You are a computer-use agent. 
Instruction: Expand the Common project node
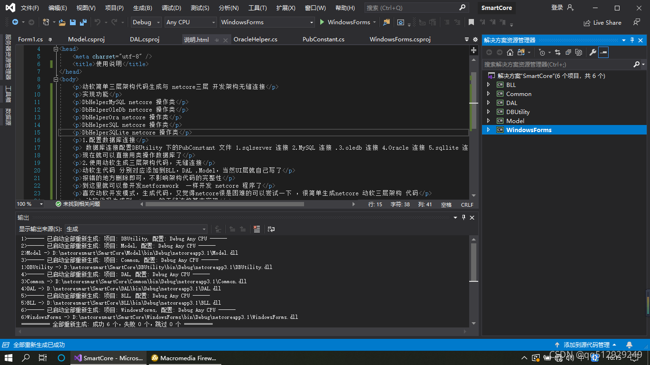[488, 94]
